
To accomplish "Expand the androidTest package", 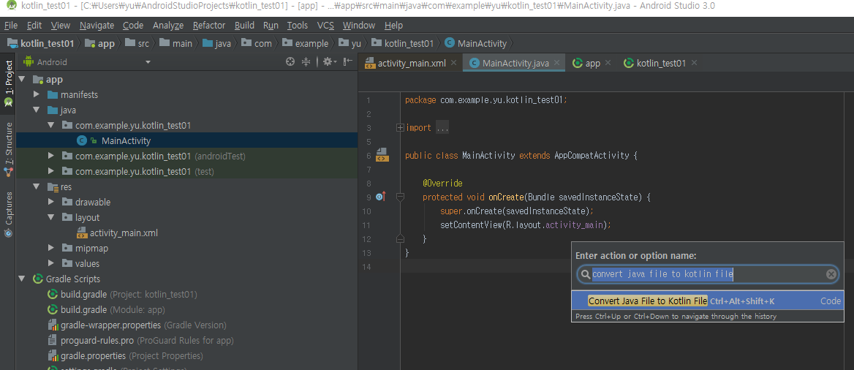I will (51, 156).
